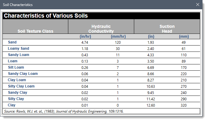The image size is (207, 121).
Task: Select the 'Sandy Loam' row label
Action: click(x=19, y=55)
